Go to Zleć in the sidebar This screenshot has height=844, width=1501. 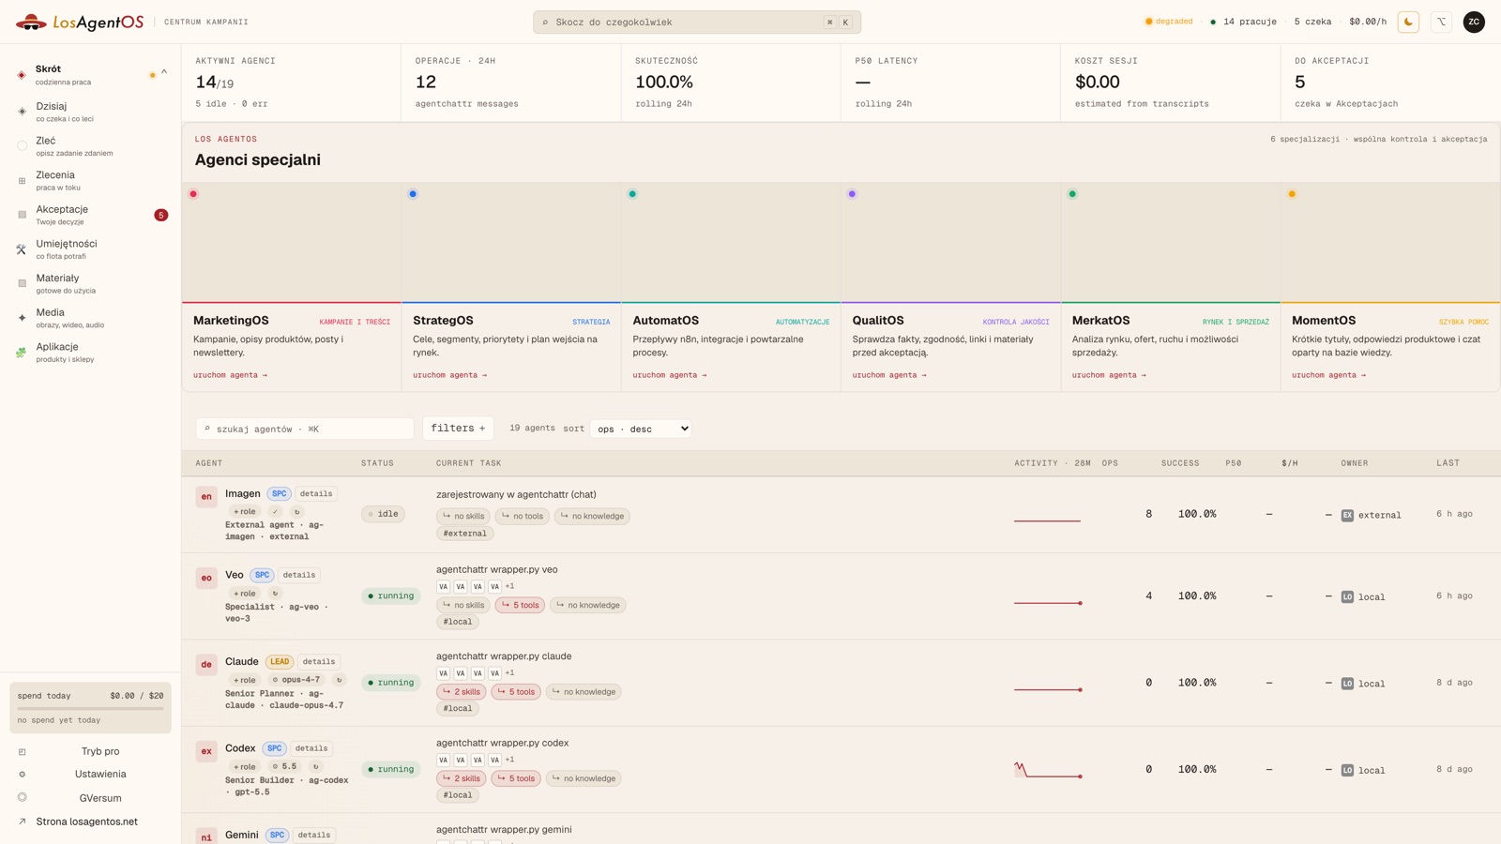[91, 146]
